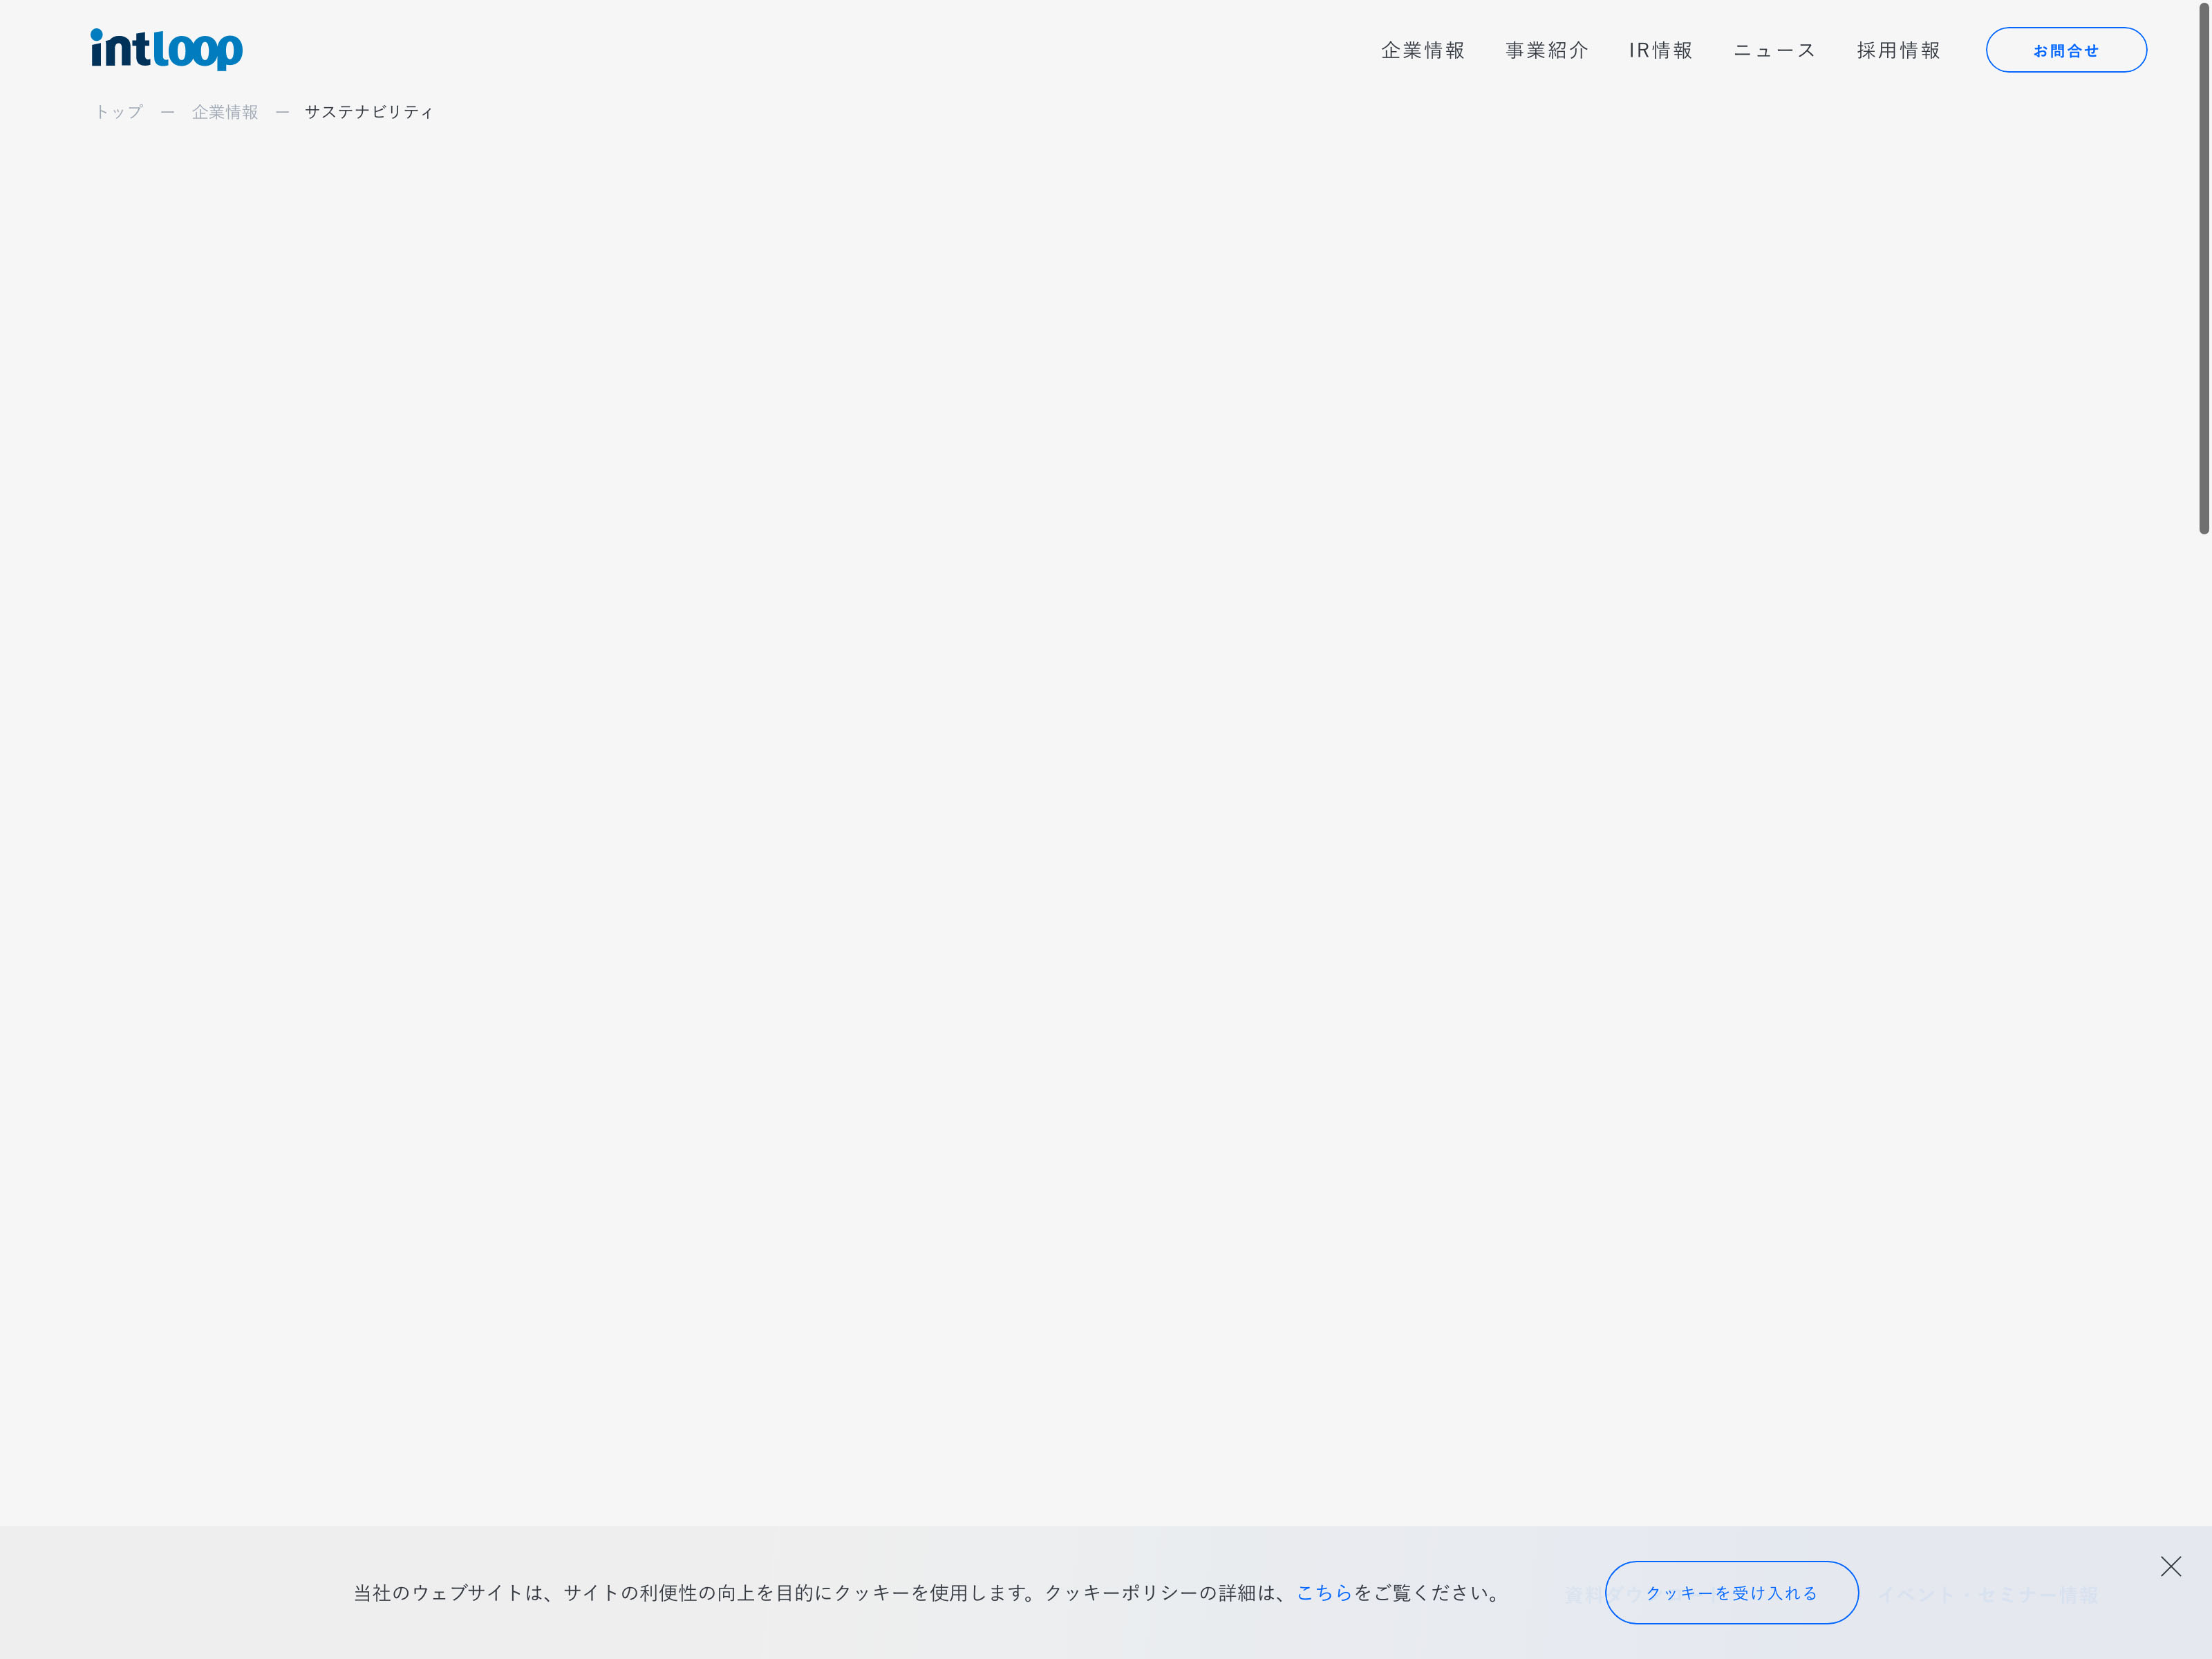Click the blank main content area
The height and width of the screenshot is (1659, 2212).
(1100, 800)
